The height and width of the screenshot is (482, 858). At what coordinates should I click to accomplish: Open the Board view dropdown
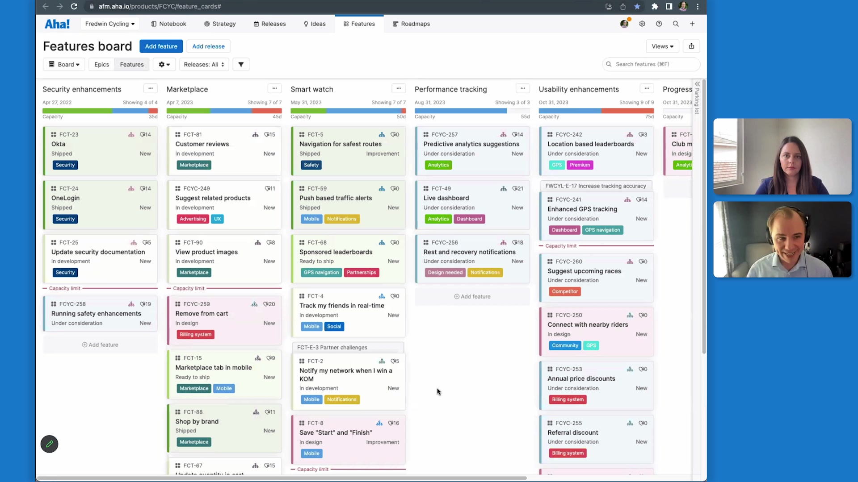[64, 64]
